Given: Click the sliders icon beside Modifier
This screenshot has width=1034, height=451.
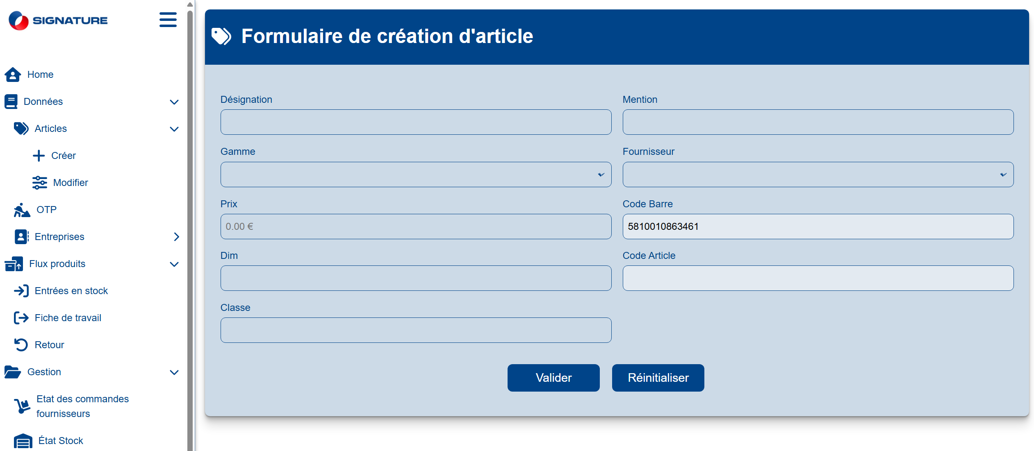Looking at the screenshot, I should coord(40,183).
